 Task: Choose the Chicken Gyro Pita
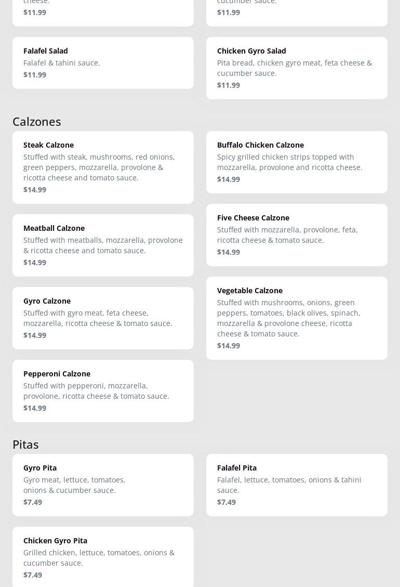(103, 557)
